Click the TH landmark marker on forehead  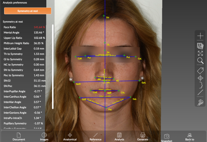coord(104,16)
